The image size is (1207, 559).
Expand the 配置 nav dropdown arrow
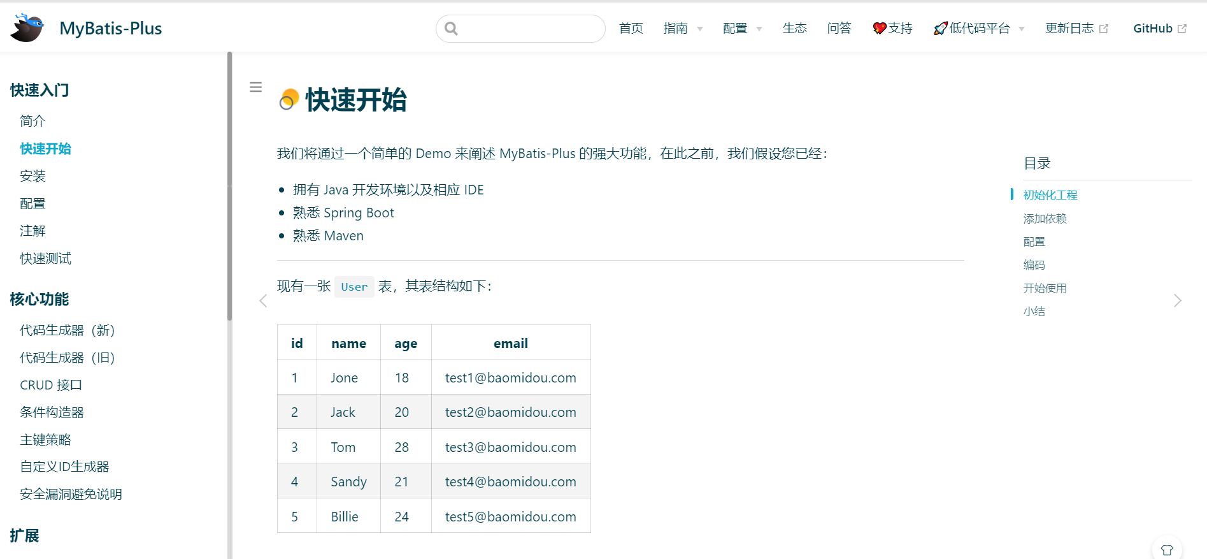tap(759, 29)
